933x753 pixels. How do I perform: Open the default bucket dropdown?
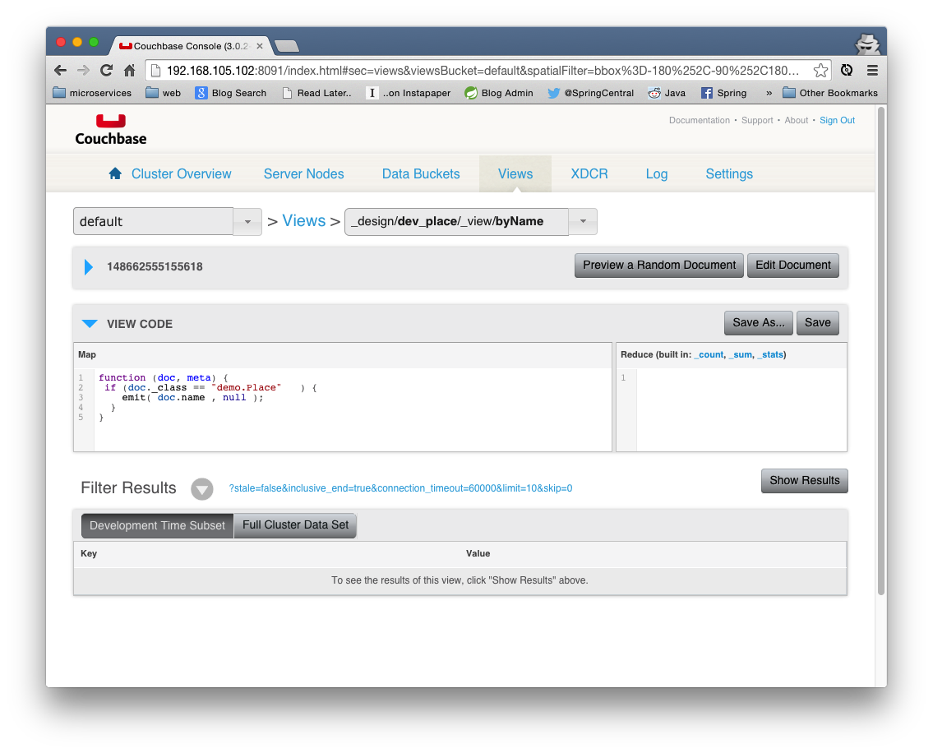click(x=247, y=221)
